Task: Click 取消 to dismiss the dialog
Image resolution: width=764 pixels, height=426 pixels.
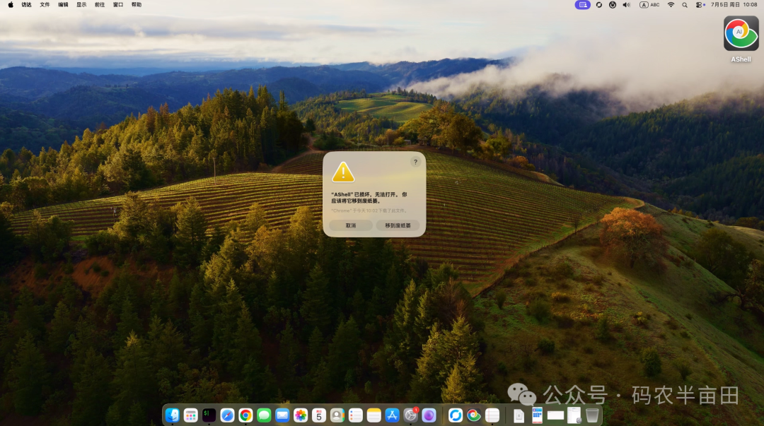Action: [x=351, y=225]
